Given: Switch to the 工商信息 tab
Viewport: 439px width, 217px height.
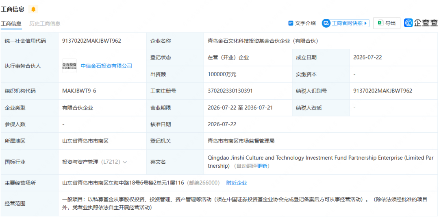Looking at the screenshot, I should [x=11, y=24].
